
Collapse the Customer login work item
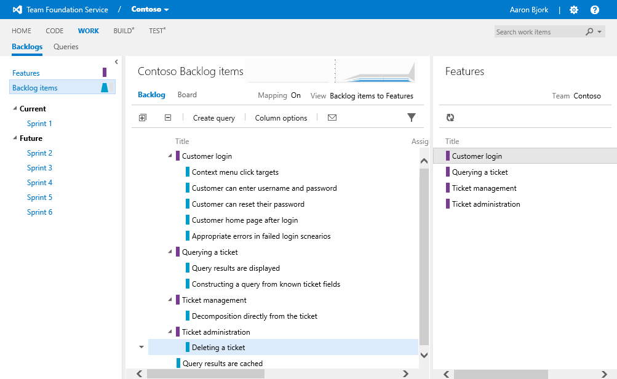[169, 156]
